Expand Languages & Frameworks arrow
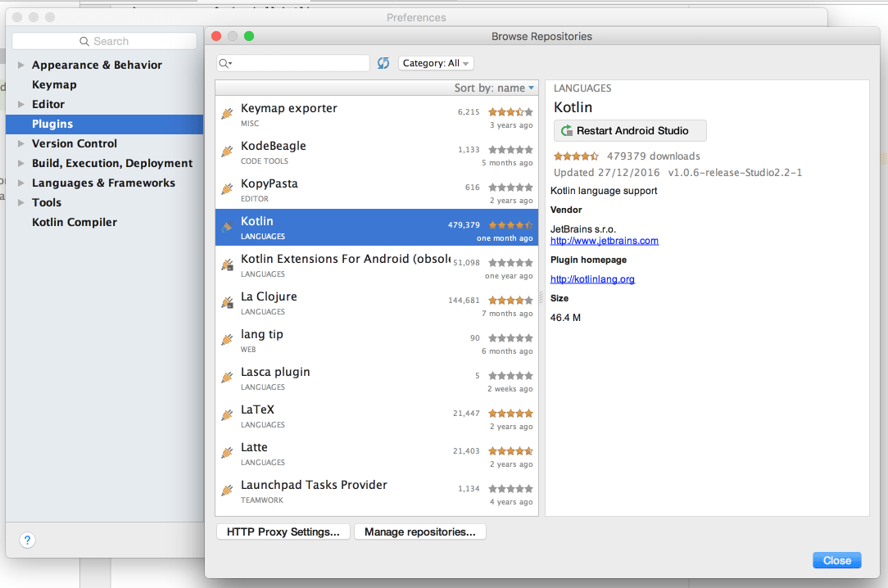Screen dimensions: 888x588 tap(21, 183)
